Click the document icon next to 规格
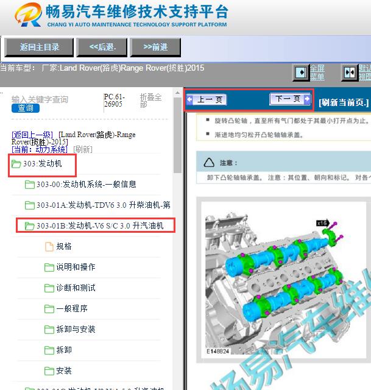 (49, 246)
